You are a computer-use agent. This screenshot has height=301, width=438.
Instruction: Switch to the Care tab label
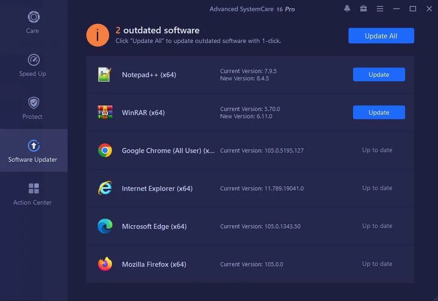[x=32, y=31]
